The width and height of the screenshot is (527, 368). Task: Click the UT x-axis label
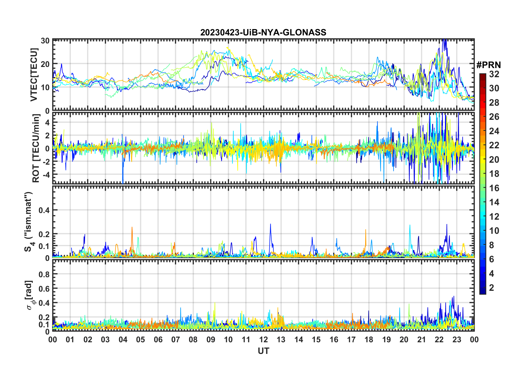click(x=263, y=351)
